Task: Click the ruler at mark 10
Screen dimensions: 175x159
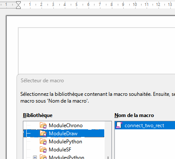Action: point(135,5)
